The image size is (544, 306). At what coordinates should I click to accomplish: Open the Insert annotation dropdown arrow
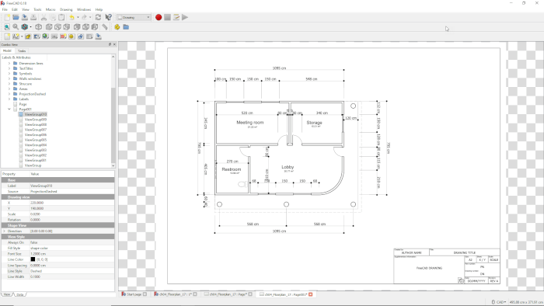(x=22, y=37)
